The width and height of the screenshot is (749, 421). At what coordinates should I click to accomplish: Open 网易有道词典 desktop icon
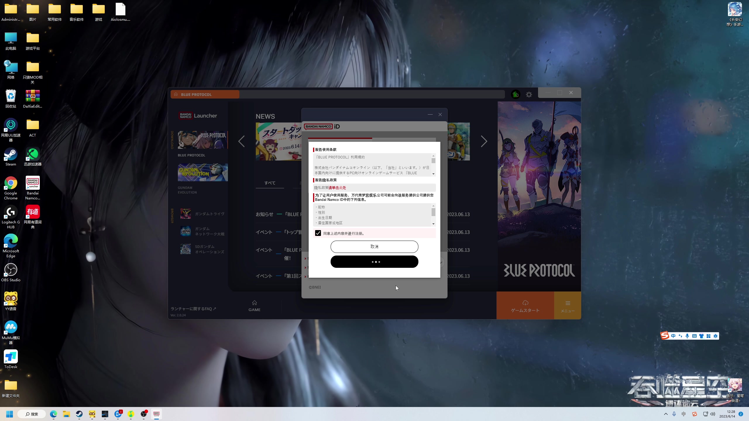[x=33, y=217]
